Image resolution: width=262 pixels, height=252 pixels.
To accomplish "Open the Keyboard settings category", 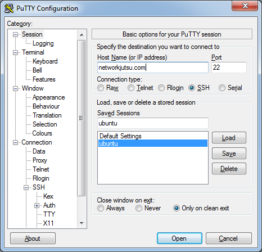I will (x=45, y=61).
